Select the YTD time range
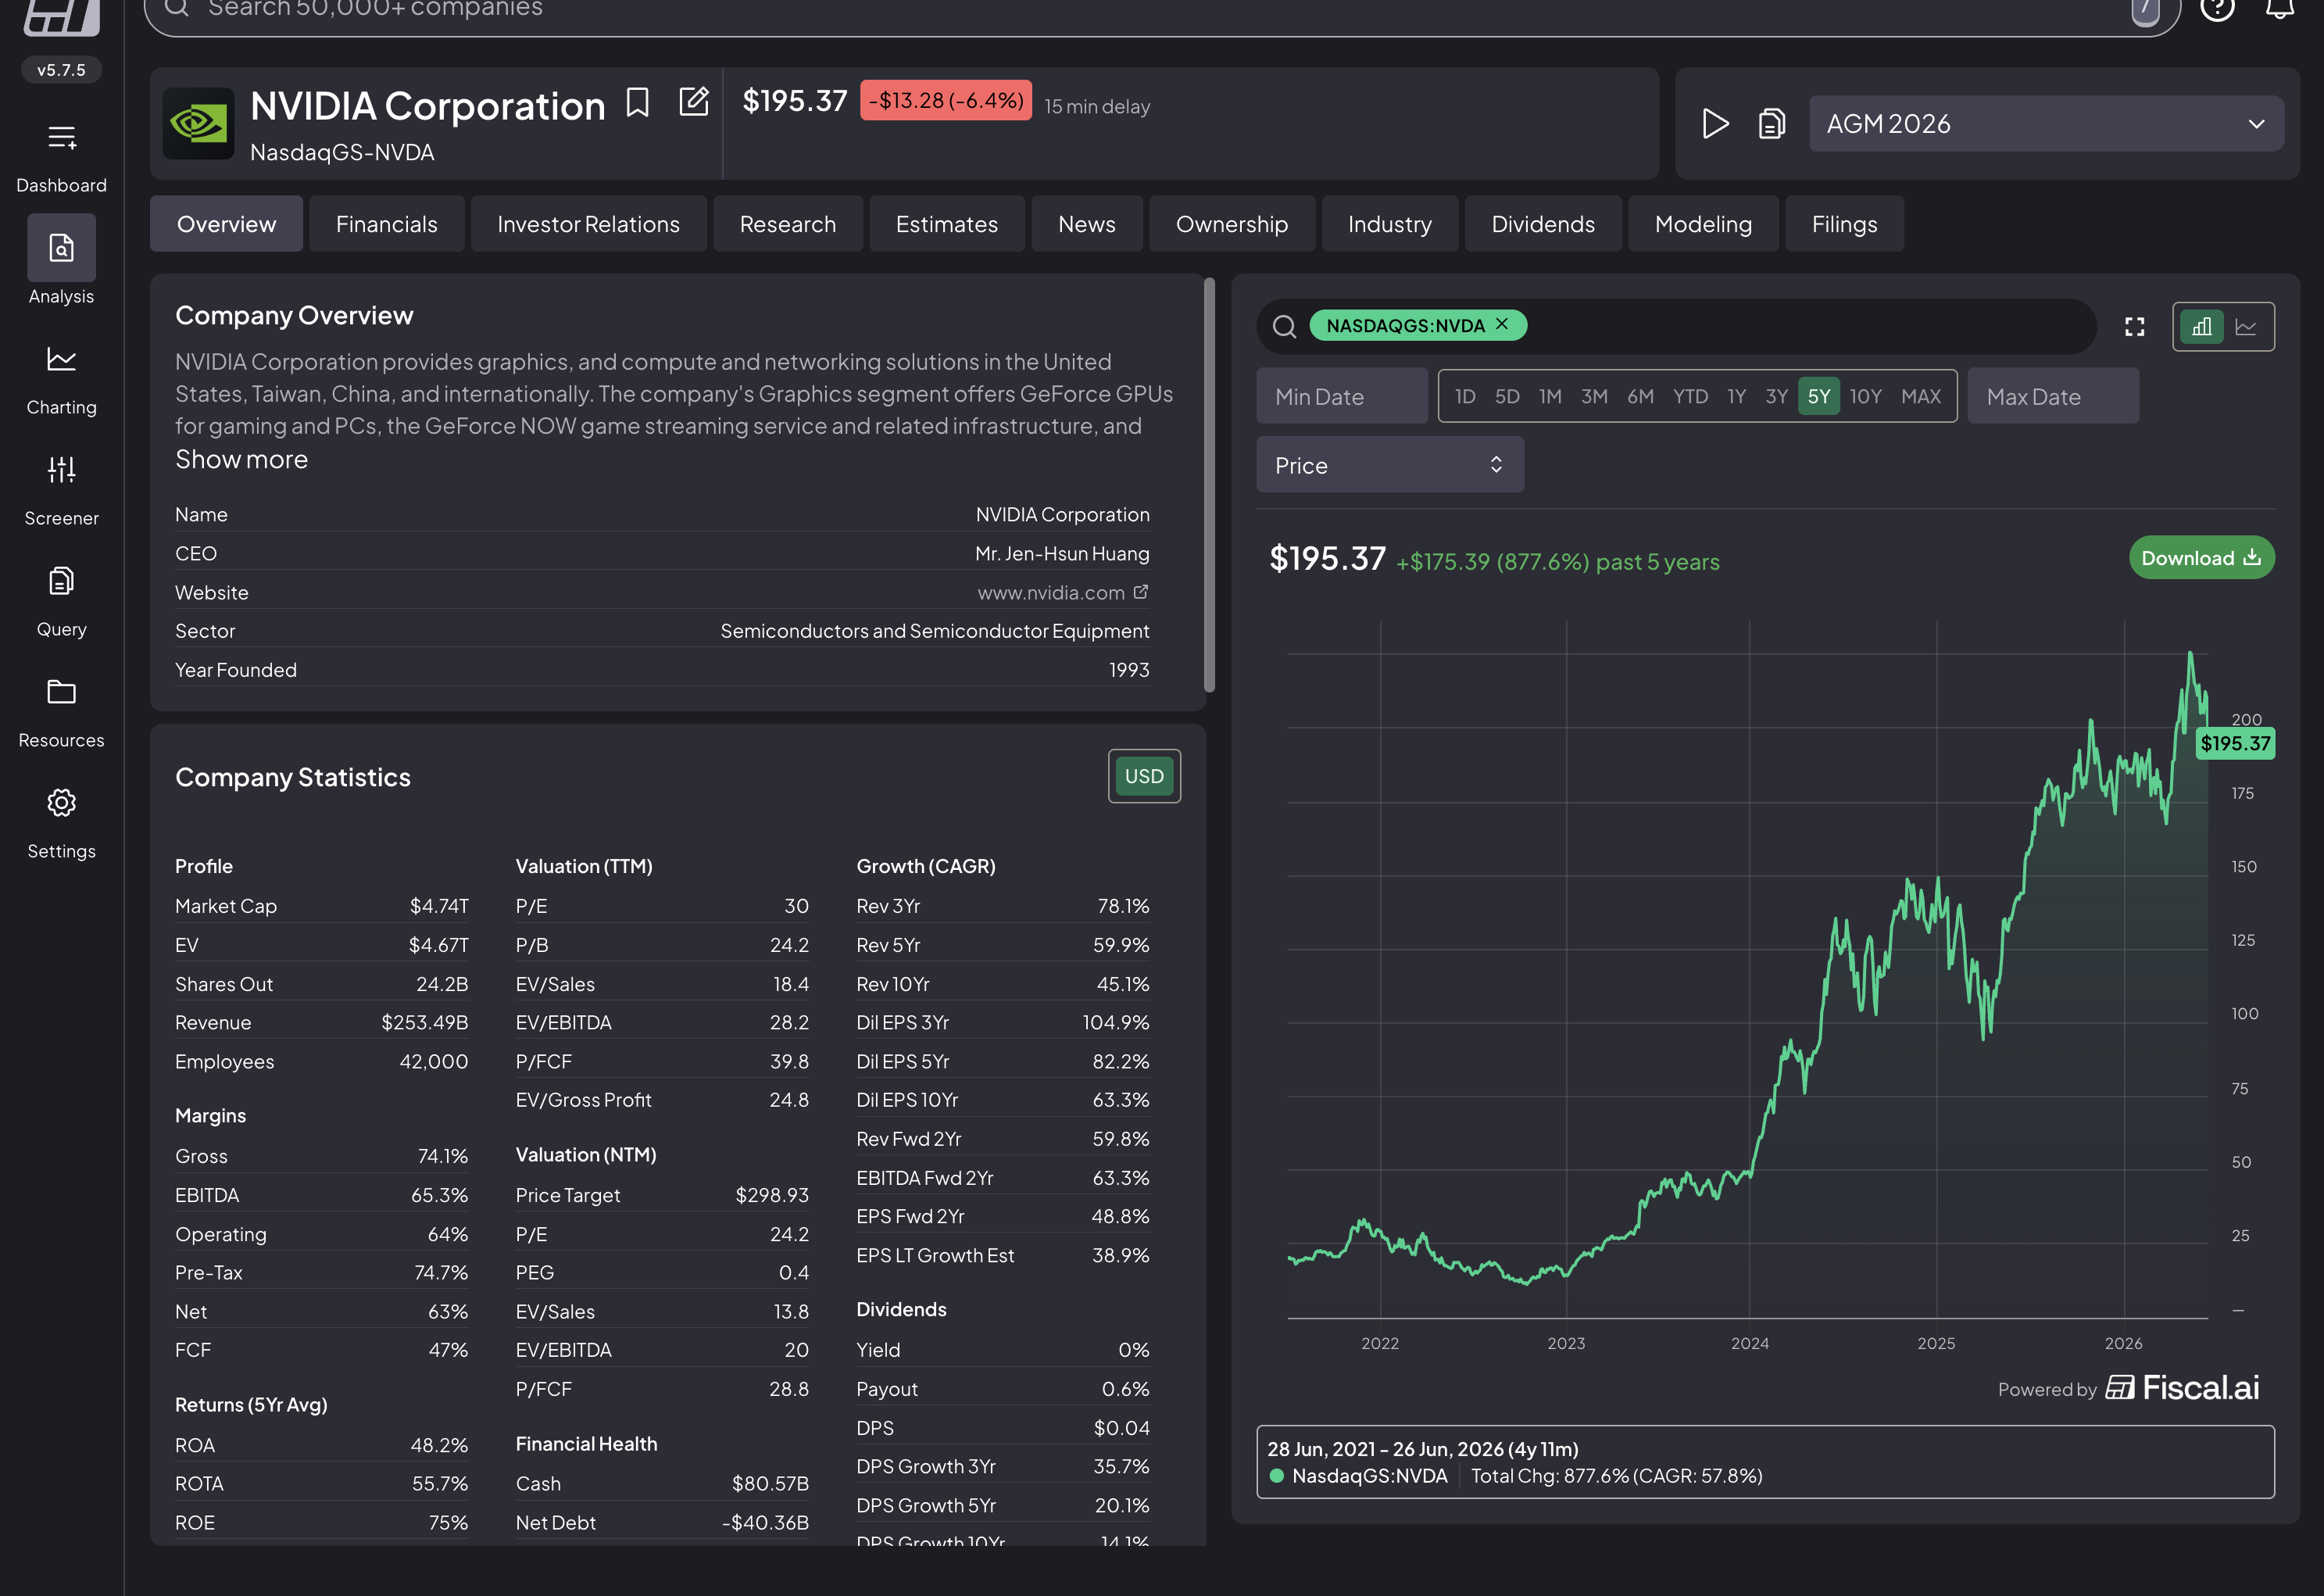Image resolution: width=2324 pixels, height=1596 pixels. (1690, 396)
